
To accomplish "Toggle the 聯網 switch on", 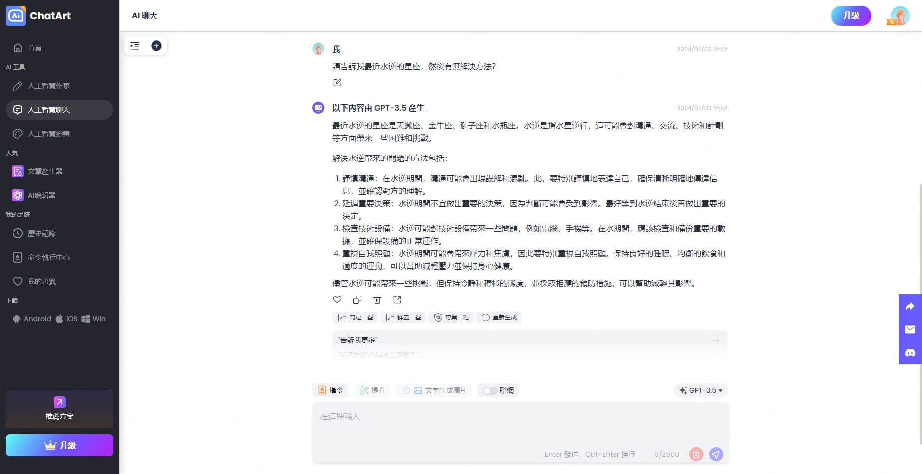I will pos(490,391).
